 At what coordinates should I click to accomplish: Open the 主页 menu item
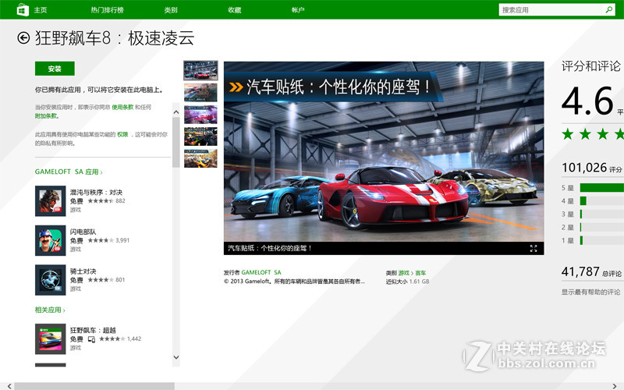(41, 10)
